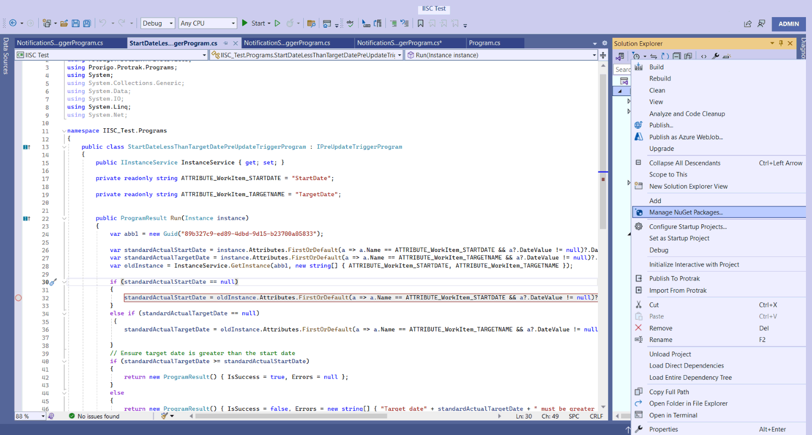
Task: Click Collapse All icon in Solution Explorer
Action: tap(677, 56)
